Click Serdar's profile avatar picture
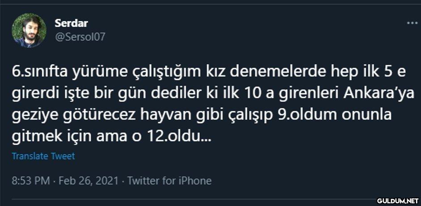421x206 pixels. [x=29, y=30]
